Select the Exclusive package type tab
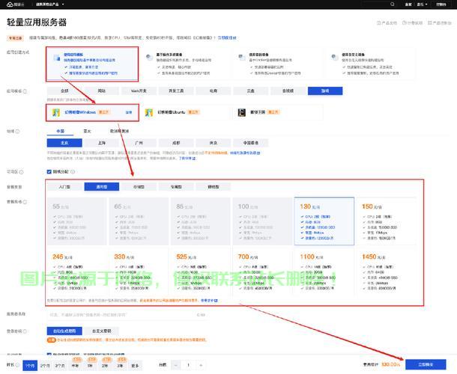The image size is (457, 374). point(176,186)
